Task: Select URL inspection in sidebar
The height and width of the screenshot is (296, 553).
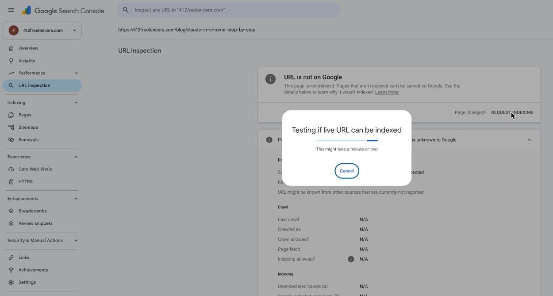Action: [x=42, y=85]
